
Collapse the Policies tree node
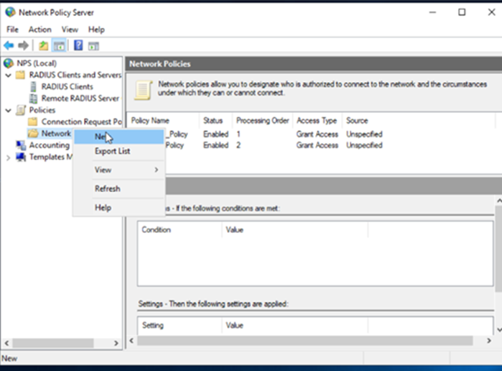click(9, 111)
